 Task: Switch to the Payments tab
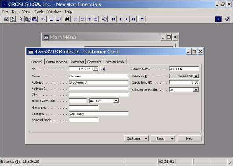94,62
